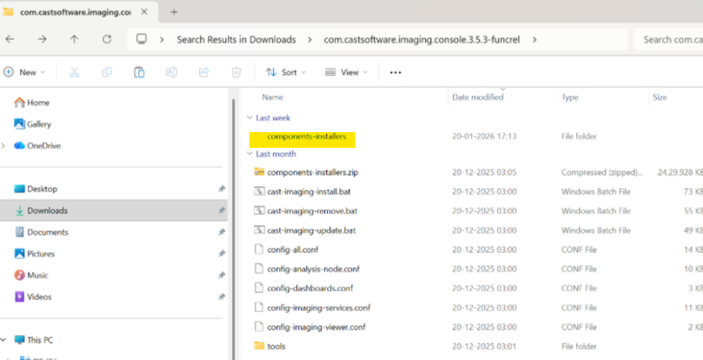The height and width of the screenshot is (360, 703).
Task: Select the cast-imaging-install.bat file
Action: [x=310, y=191]
